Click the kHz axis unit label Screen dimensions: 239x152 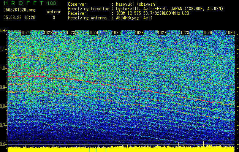3,31
